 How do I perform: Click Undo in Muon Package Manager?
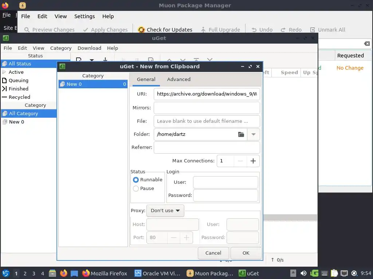(262, 30)
